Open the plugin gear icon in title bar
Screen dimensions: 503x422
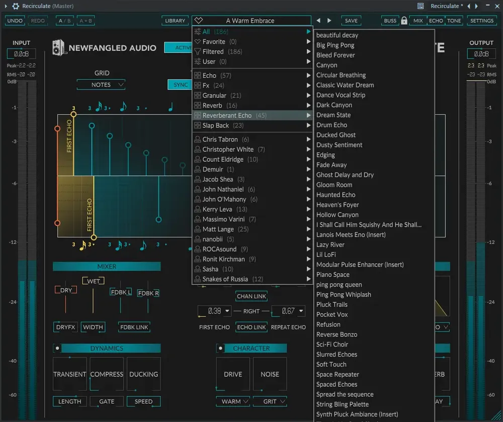click(16, 6)
